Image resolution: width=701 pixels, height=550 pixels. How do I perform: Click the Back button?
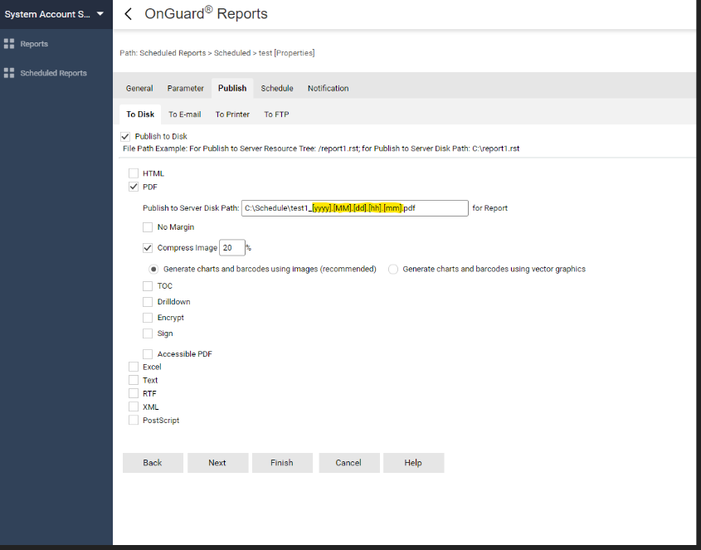pos(153,463)
